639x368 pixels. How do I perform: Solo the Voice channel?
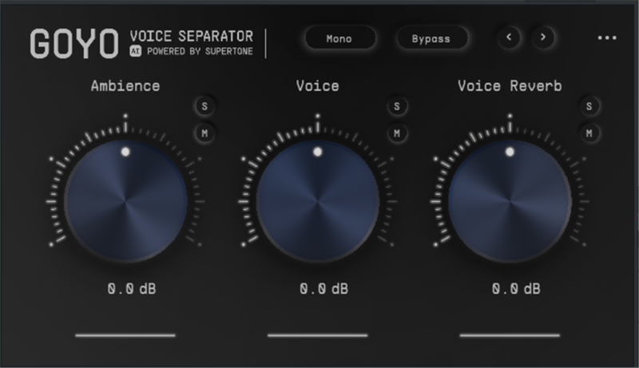(x=397, y=106)
